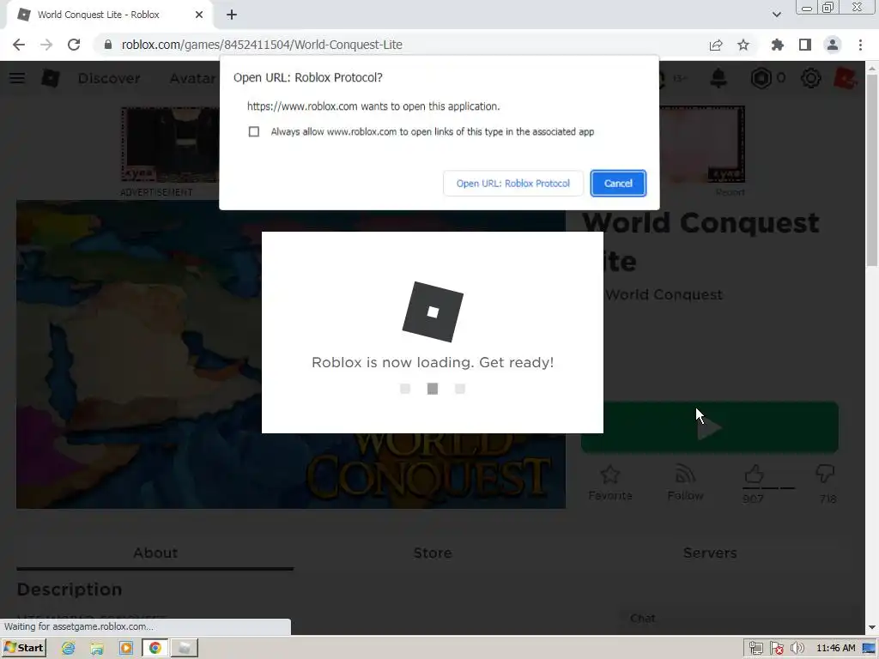Like the game with thumbs up
The width and height of the screenshot is (879, 659).
click(754, 474)
